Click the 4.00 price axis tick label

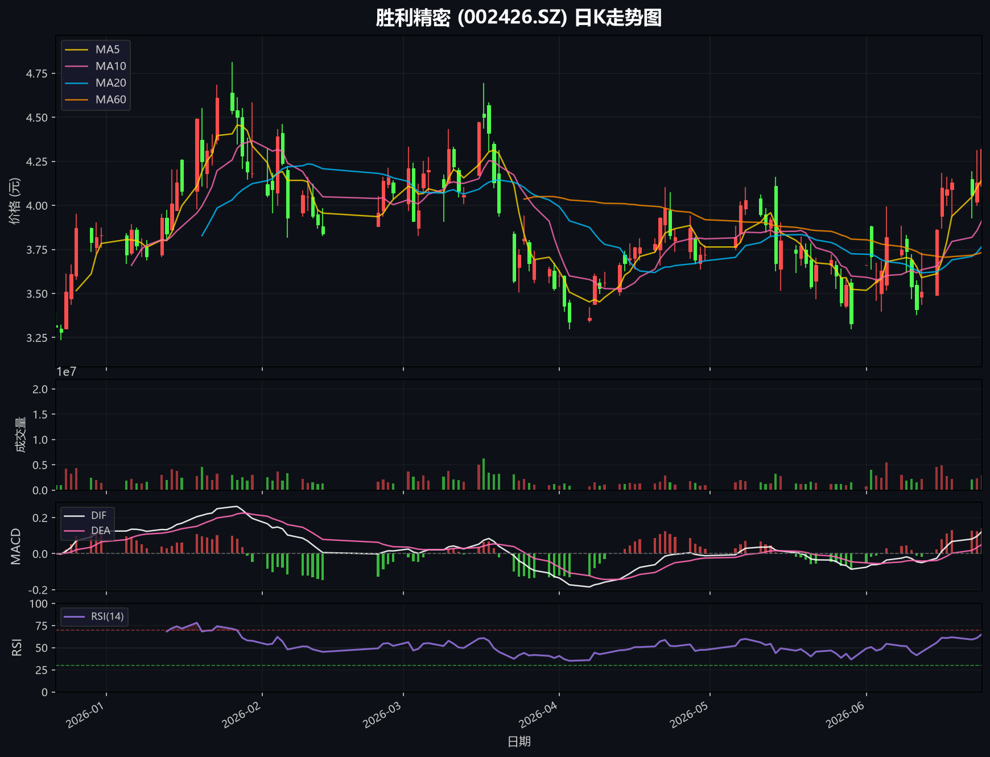(37, 206)
